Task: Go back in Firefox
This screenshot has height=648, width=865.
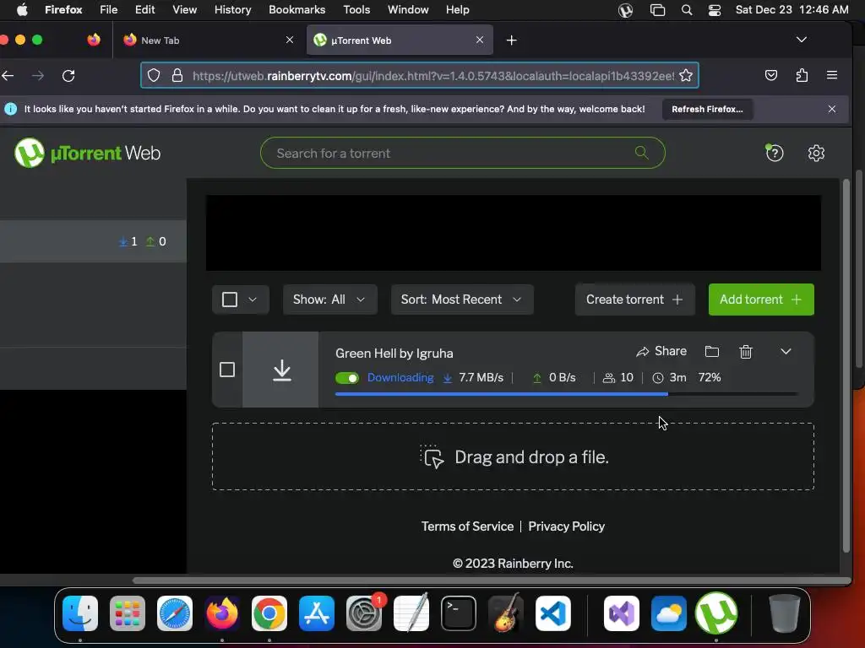Action: pos(8,75)
